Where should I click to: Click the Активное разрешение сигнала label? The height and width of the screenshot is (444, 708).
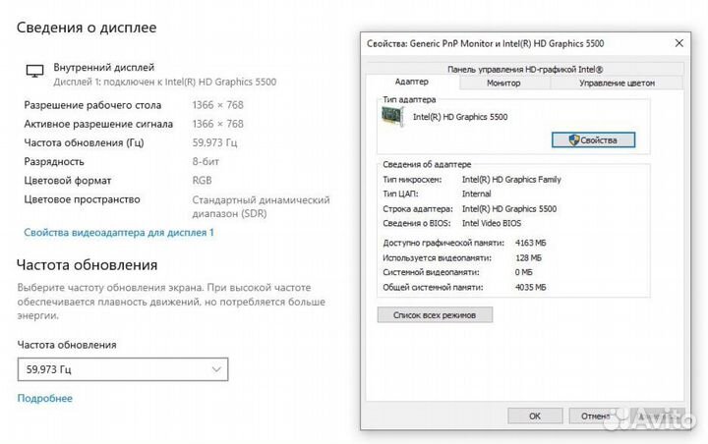98,124
